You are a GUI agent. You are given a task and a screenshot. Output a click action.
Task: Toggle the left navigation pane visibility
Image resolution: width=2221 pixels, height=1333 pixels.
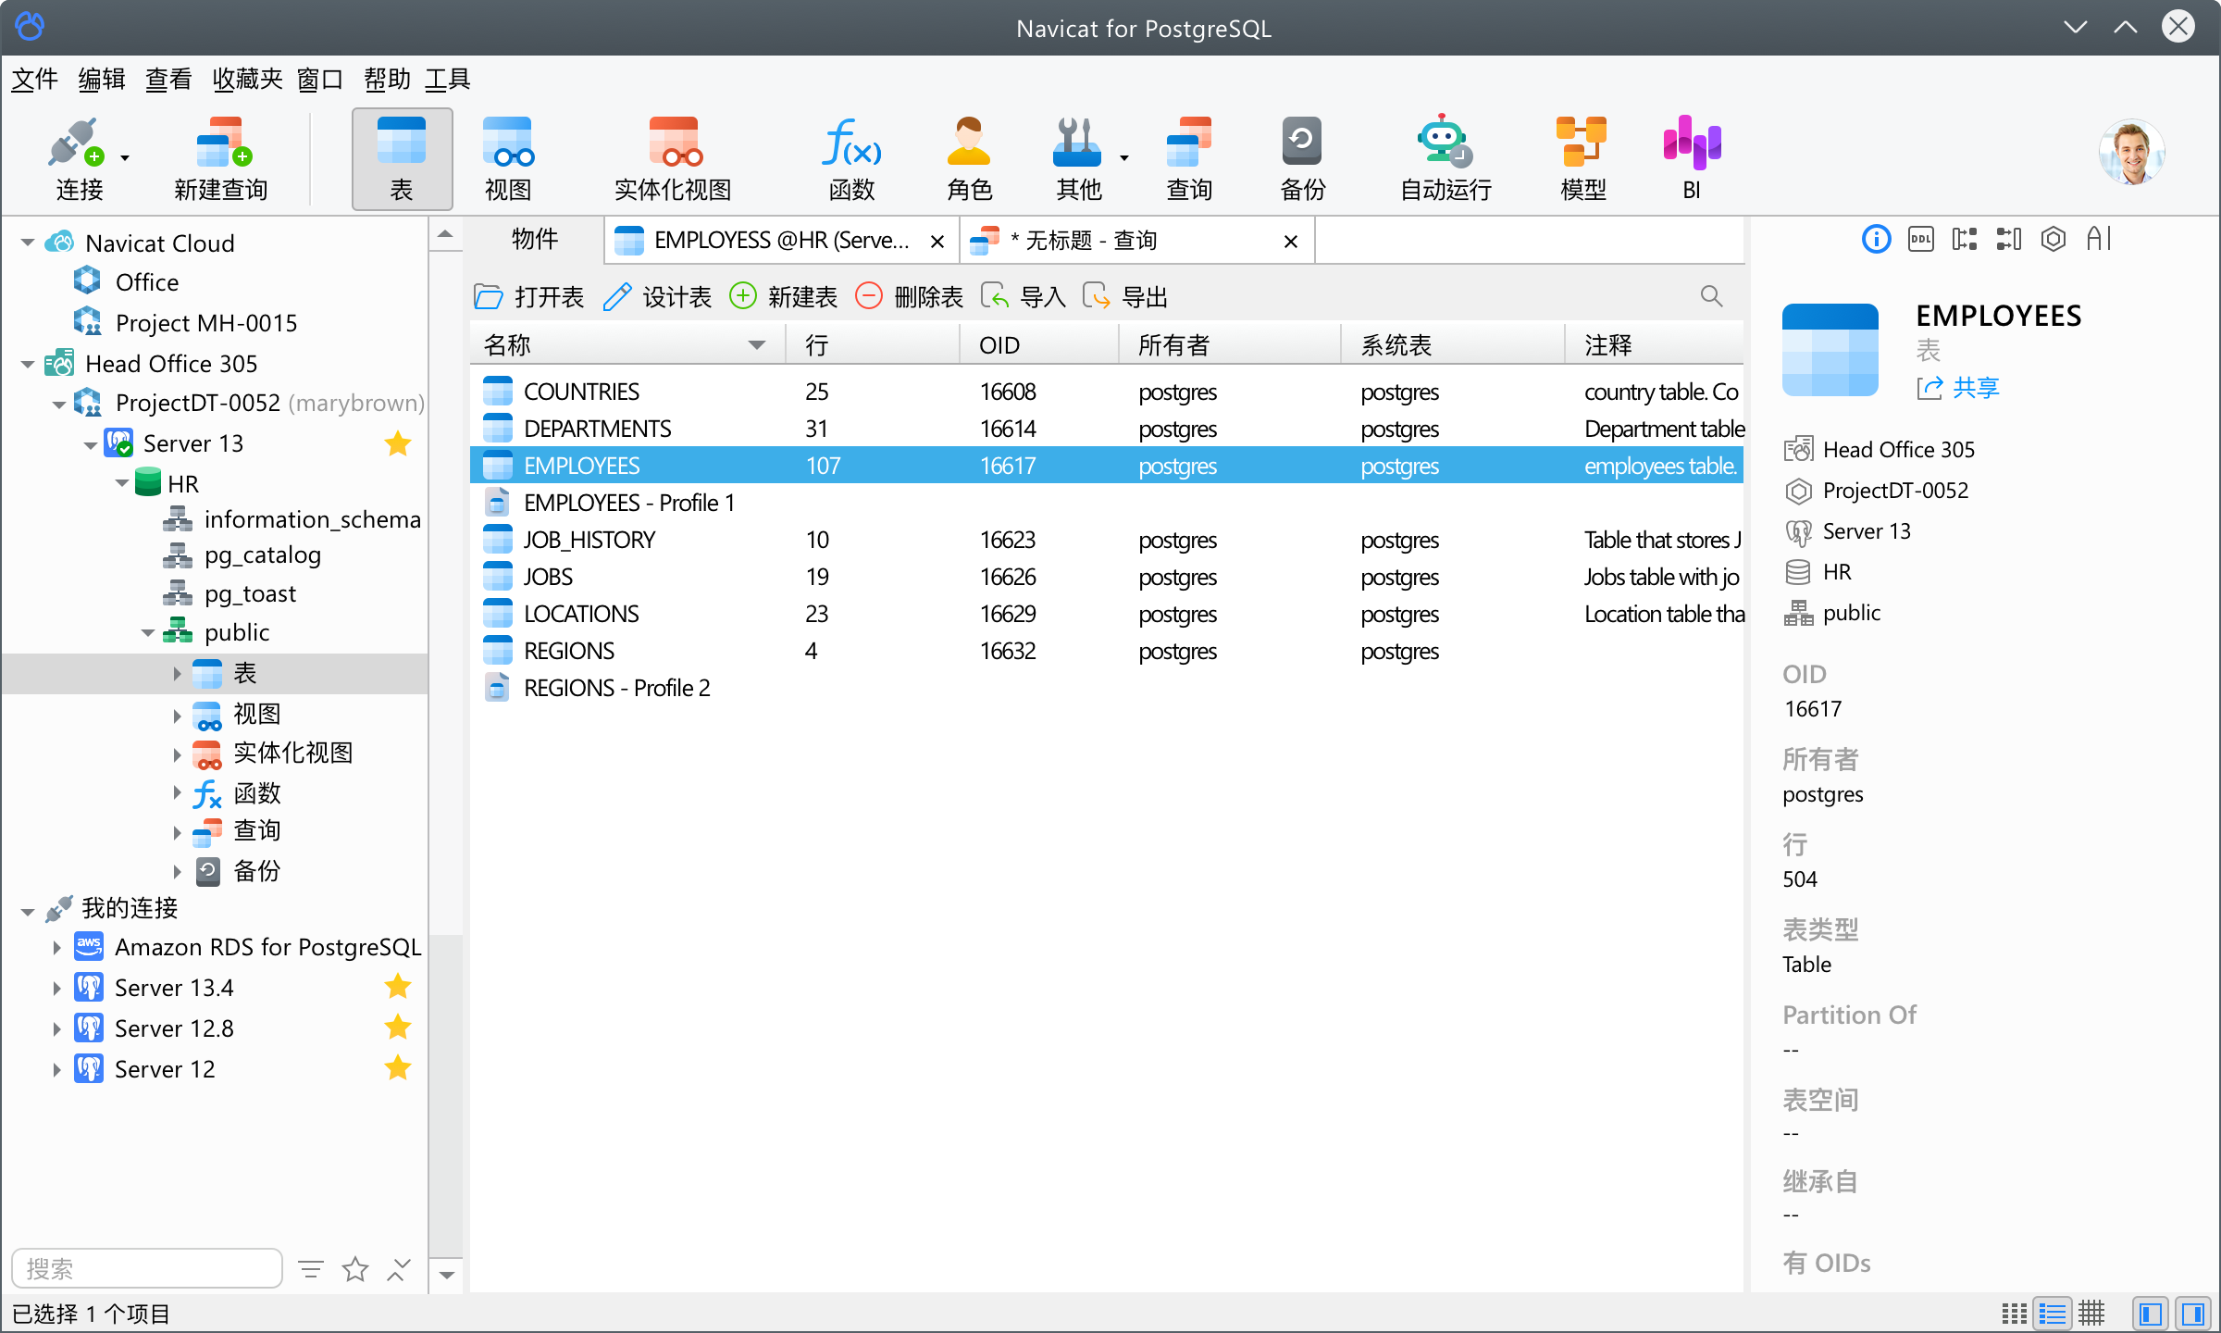[x=2151, y=1314]
